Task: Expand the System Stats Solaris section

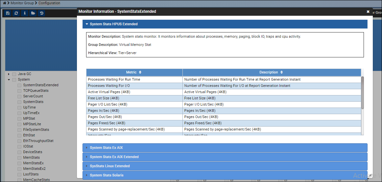Action: (x=225, y=175)
